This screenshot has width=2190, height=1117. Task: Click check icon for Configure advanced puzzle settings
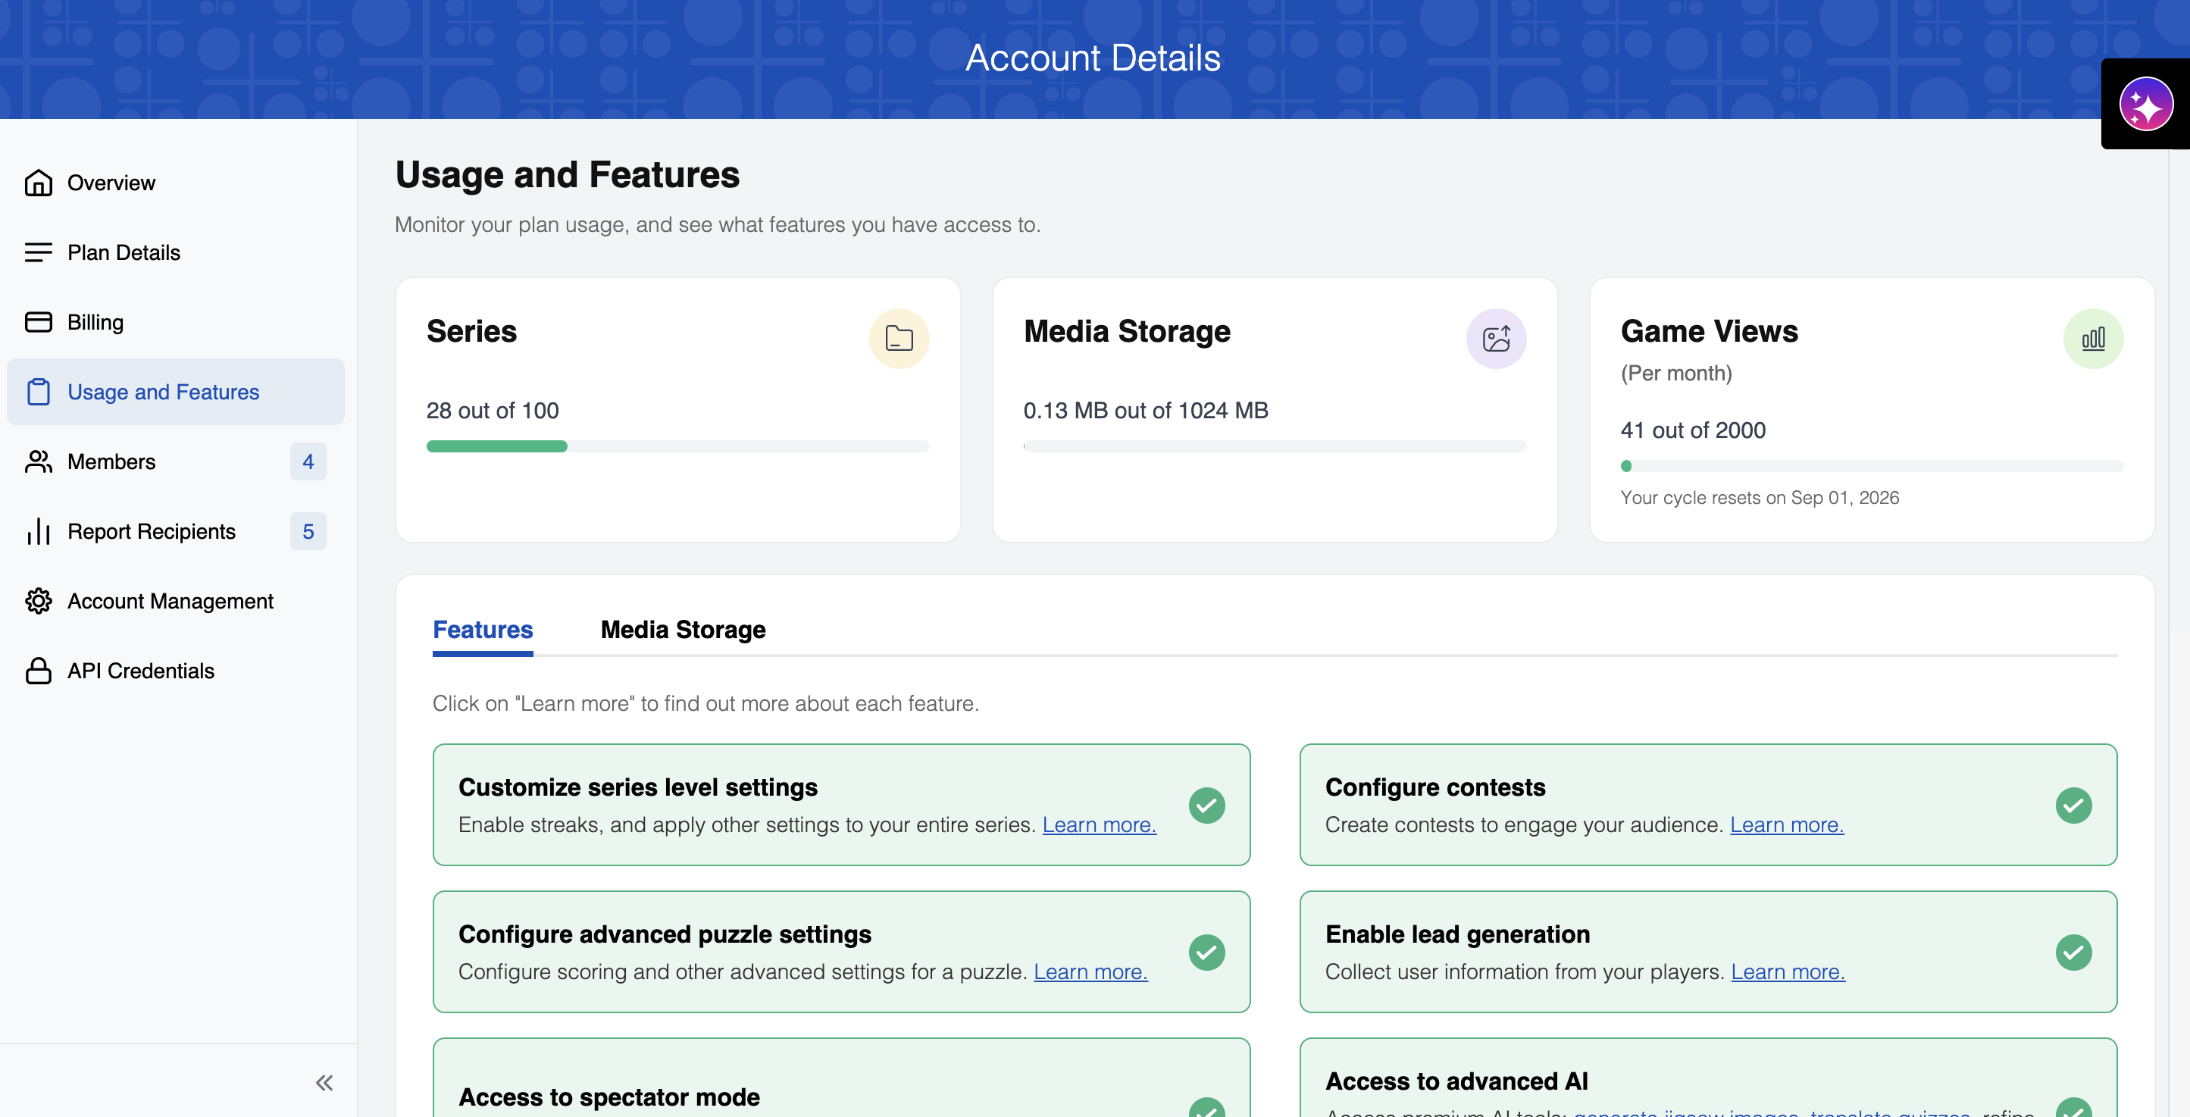[1206, 952]
